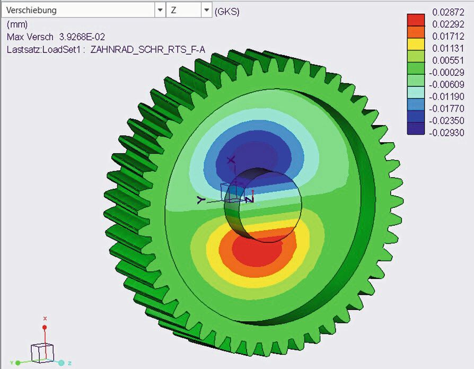Screen dimensions: 474x369
Task: Click the model coordinate system Y-axis label
Action: coord(200,200)
